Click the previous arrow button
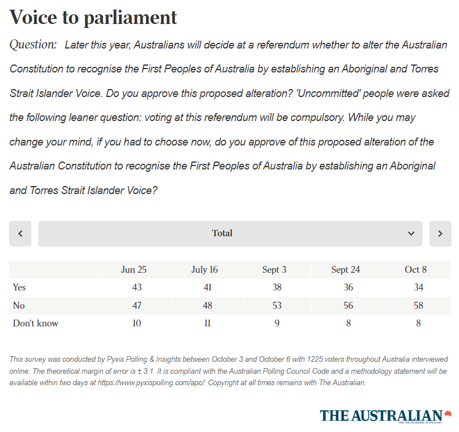 coord(21,233)
